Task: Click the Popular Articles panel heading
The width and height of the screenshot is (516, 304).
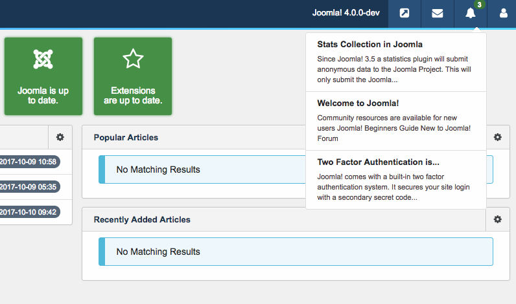Action: pos(126,137)
